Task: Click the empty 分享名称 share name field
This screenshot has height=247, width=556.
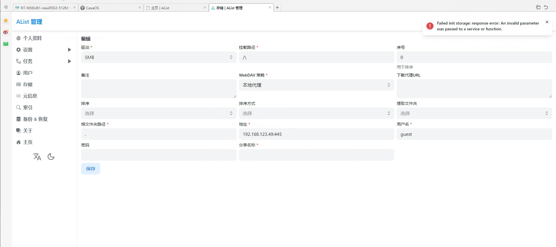Action: (x=316, y=155)
